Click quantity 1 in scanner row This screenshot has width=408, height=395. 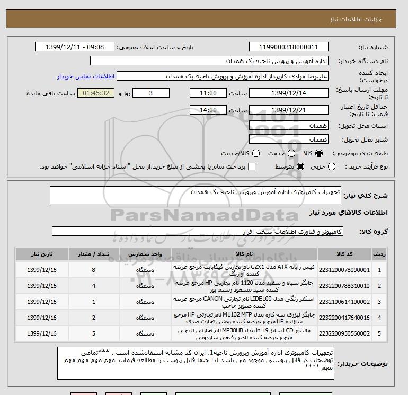pos(94,302)
